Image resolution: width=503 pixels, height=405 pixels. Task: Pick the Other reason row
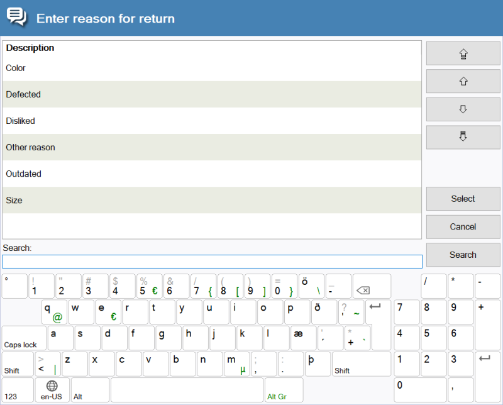click(x=211, y=147)
